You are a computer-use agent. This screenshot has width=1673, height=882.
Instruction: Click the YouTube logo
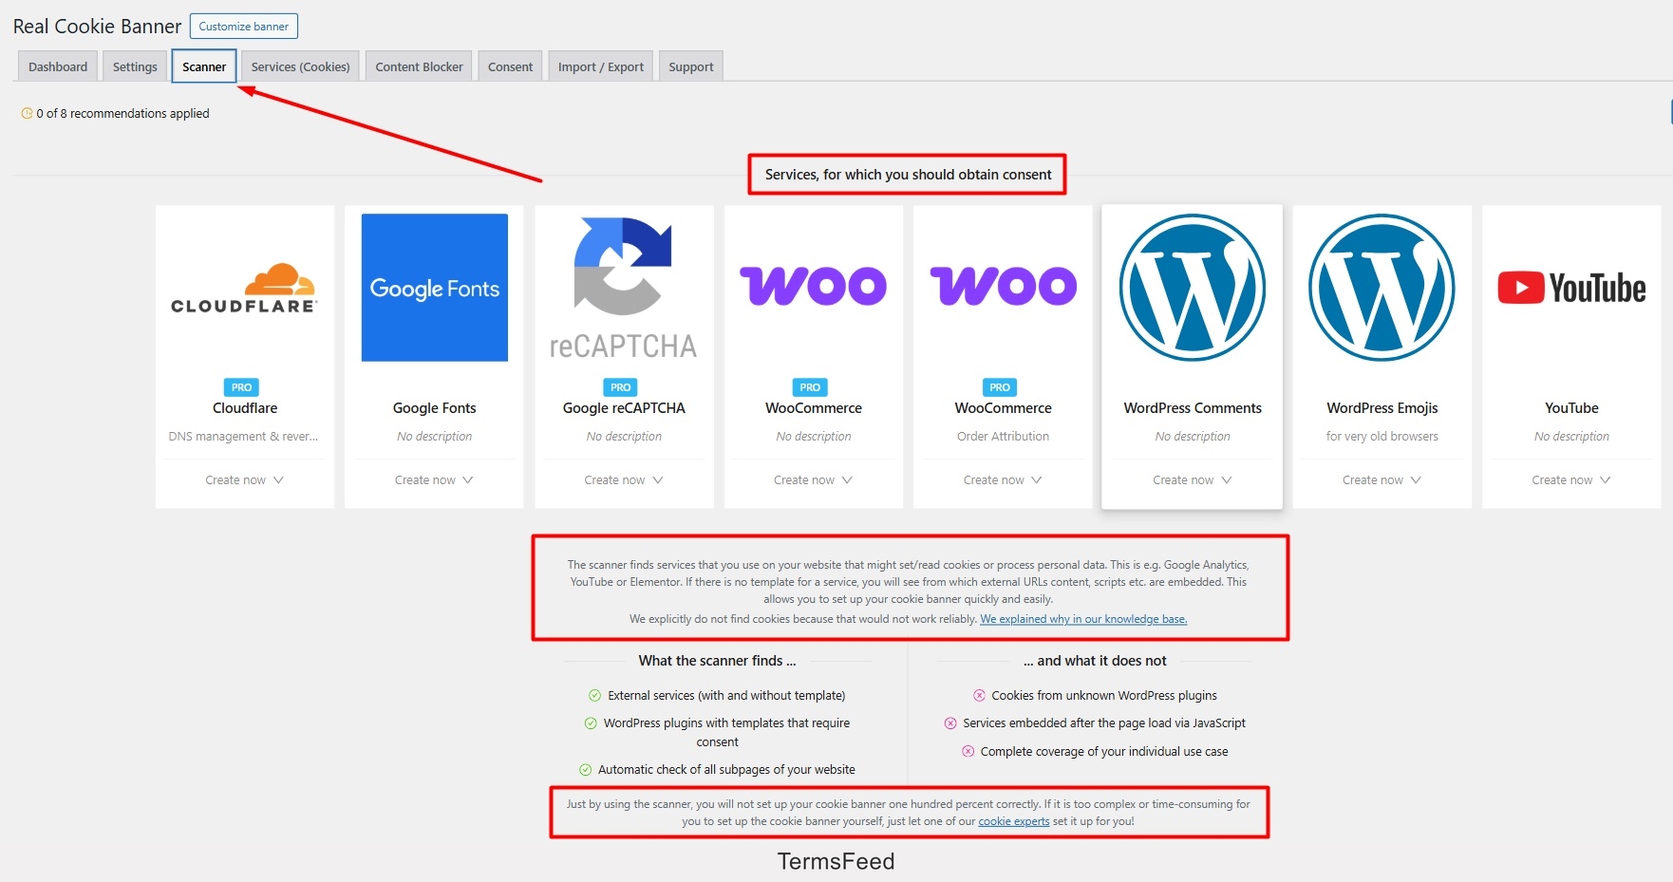point(1571,288)
